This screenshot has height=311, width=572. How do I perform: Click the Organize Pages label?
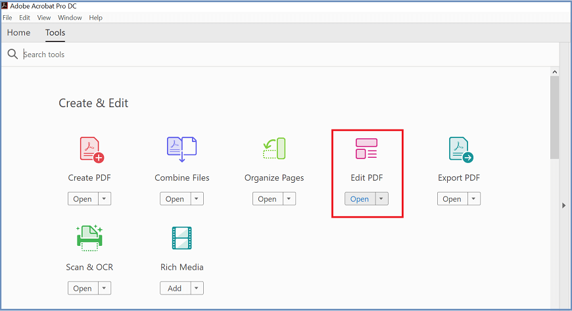coord(274,178)
